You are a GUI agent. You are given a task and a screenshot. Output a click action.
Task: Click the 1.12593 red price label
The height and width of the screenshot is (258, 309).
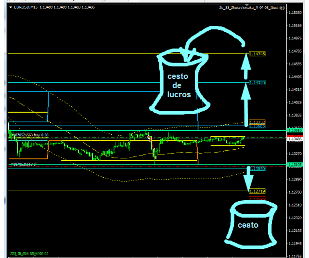pyautogui.click(x=257, y=198)
